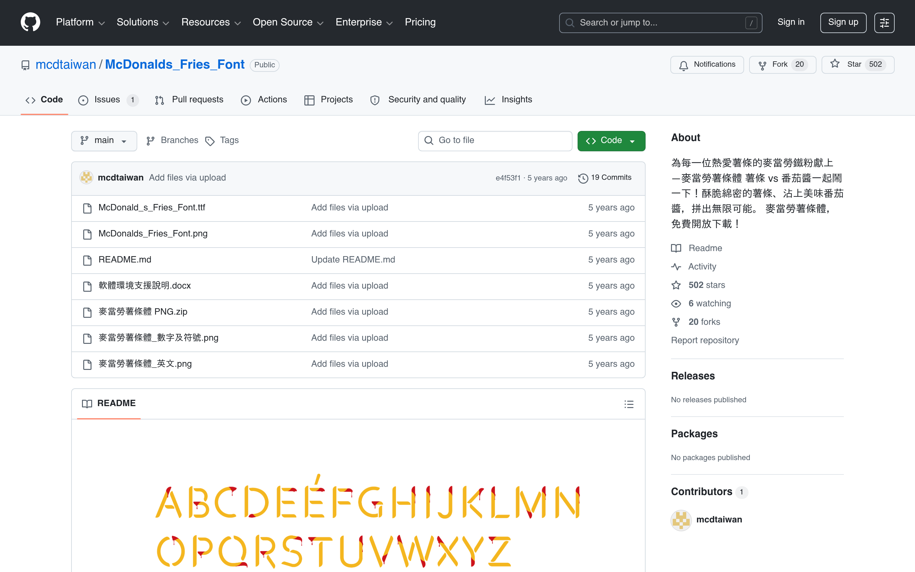
Task: Open the Packages section heading link
Action: [x=694, y=434]
